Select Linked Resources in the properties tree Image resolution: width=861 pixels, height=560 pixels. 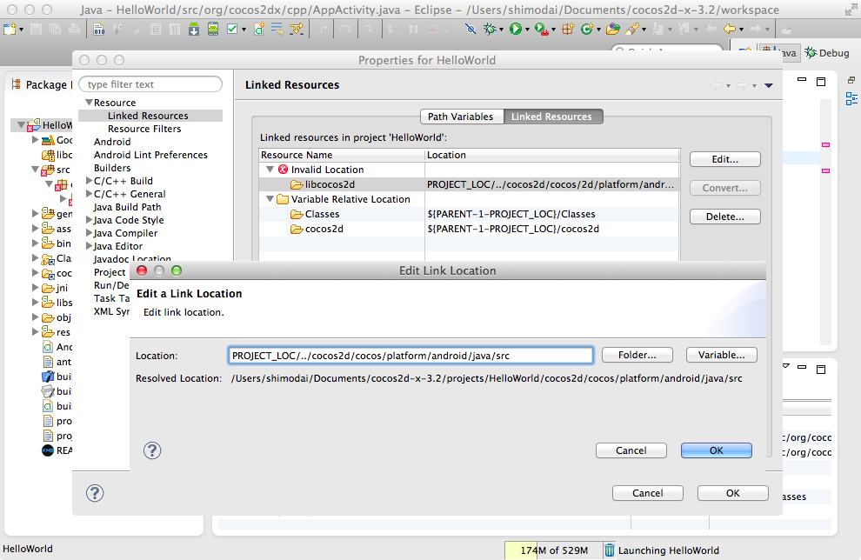(148, 116)
